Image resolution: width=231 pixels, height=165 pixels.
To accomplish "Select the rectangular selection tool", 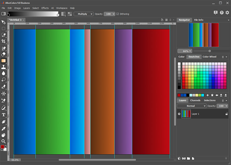I will [x=4, y=28].
